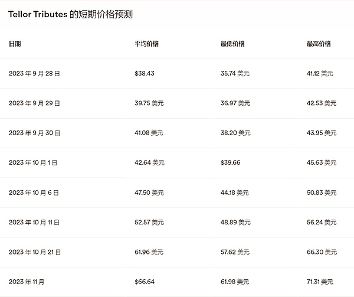Click the 2023 年 9 月 29 日 row date
The width and height of the screenshot is (354, 297).
(35, 103)
